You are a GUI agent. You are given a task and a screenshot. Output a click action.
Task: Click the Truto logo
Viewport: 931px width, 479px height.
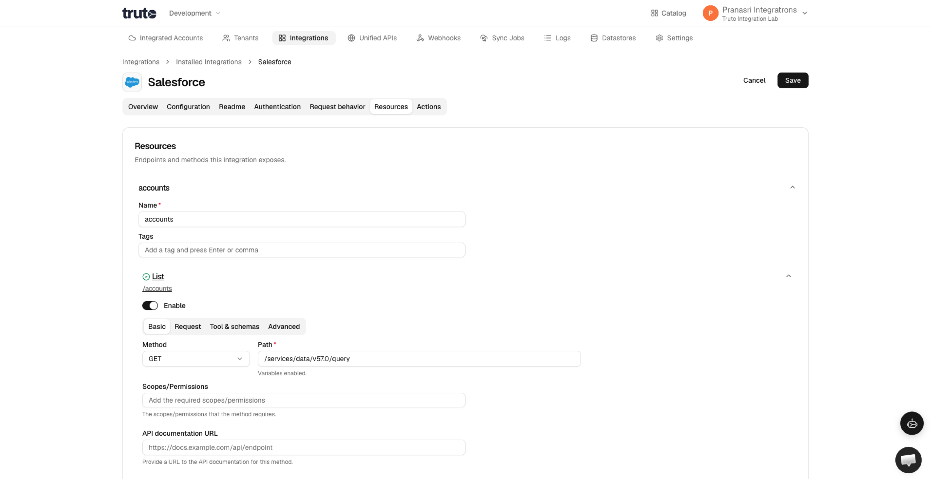pyautogui.click(x=139, y=13)
